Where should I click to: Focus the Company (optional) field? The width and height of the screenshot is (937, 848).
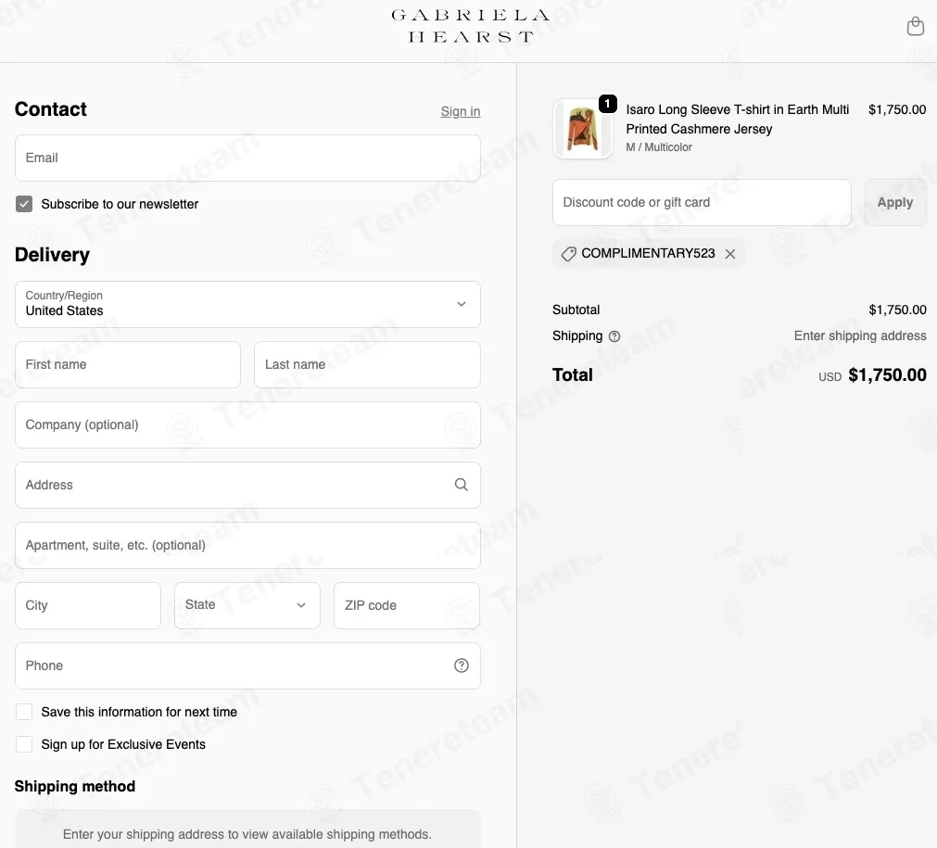[247, 424]
